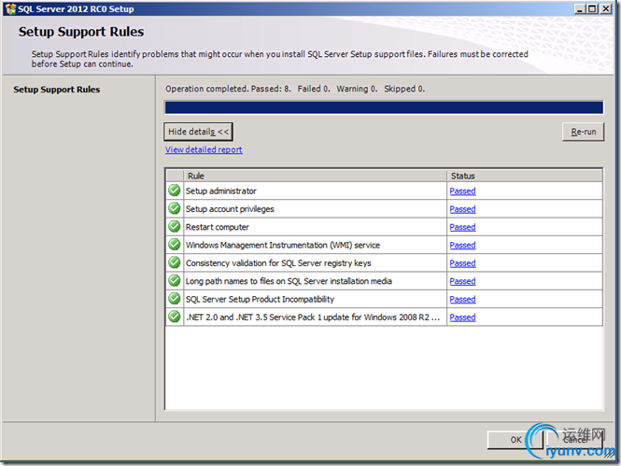This screenshot has height=466, width=621.
Task: Select '.NET 2.0 and .NET 3.5 Service Pack' text
Action: click(313, 318)
